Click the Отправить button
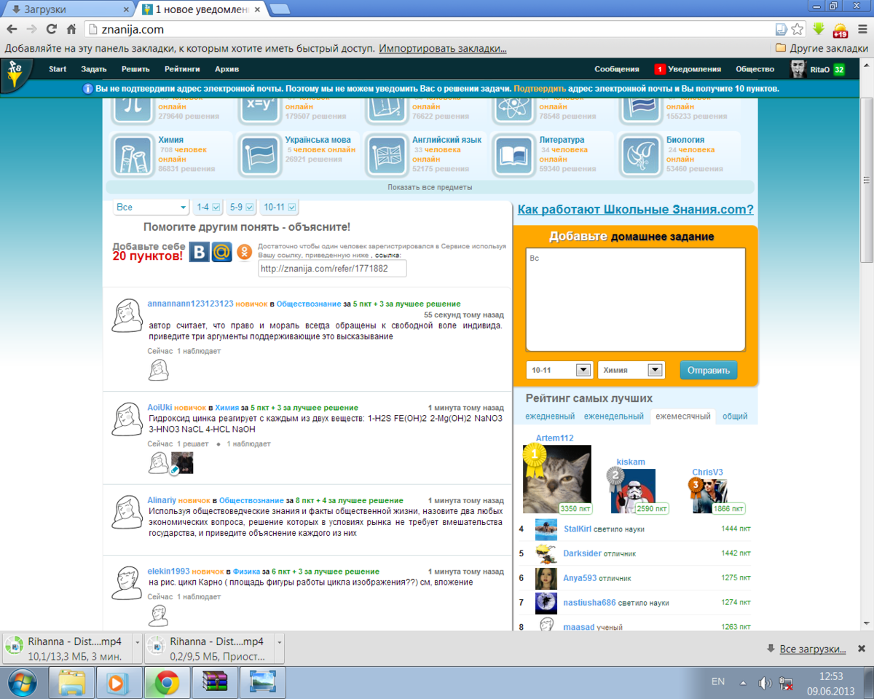The width and height of the screenshot is (874, 699). [x=709, y=370]
